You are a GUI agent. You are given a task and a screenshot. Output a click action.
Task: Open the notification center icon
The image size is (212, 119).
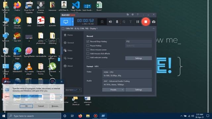(x=208, y=116)
